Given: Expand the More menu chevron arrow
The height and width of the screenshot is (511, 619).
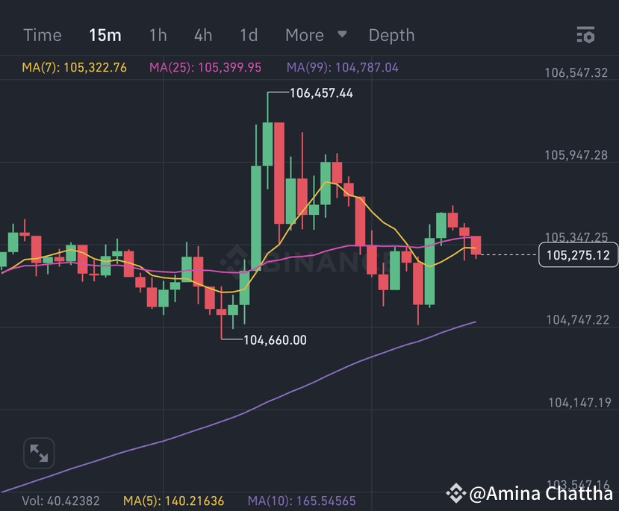Looking at the screenshot, I should [x=341, y=35].
